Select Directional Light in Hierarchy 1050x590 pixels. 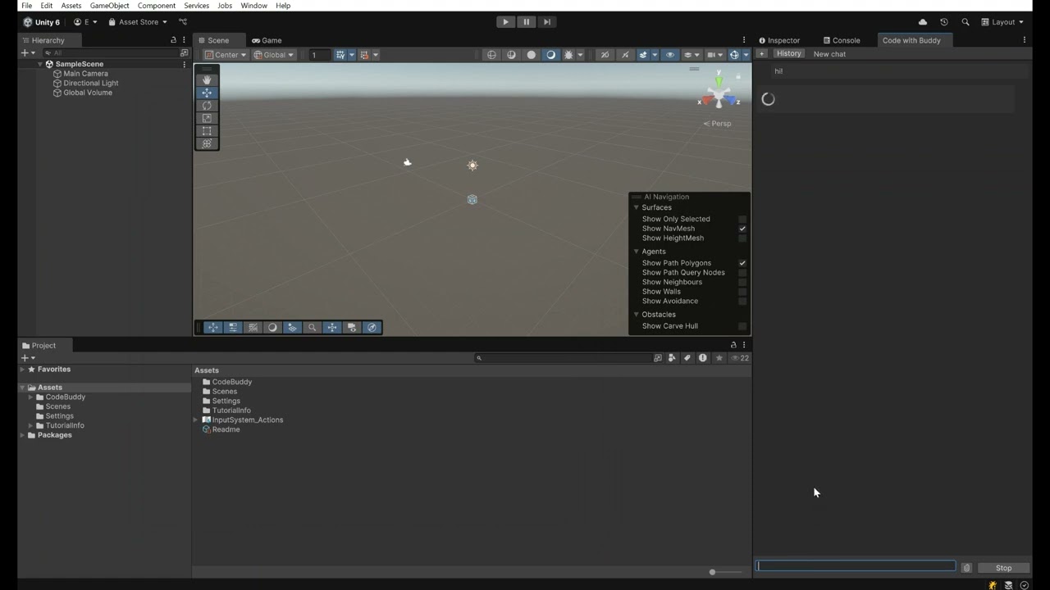pos(90,83)
